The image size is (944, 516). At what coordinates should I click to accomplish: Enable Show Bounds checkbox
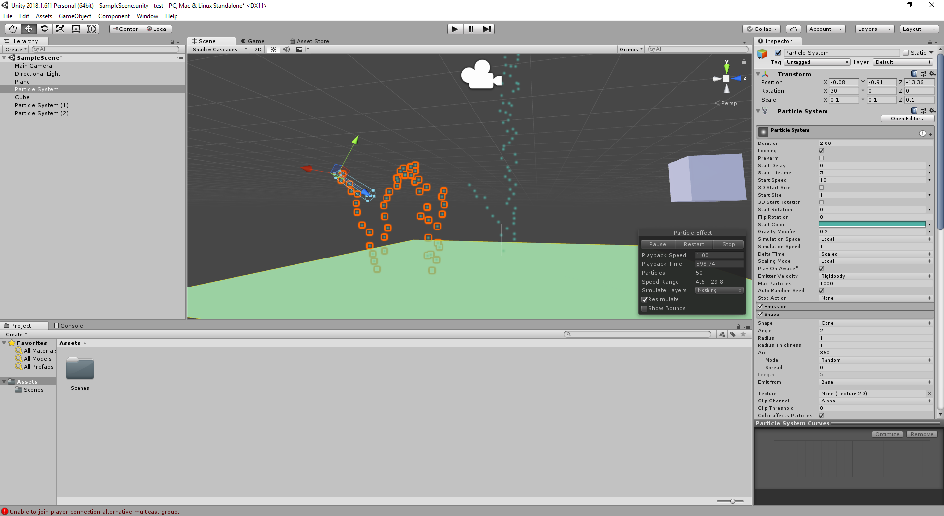(x=644, y=308)
